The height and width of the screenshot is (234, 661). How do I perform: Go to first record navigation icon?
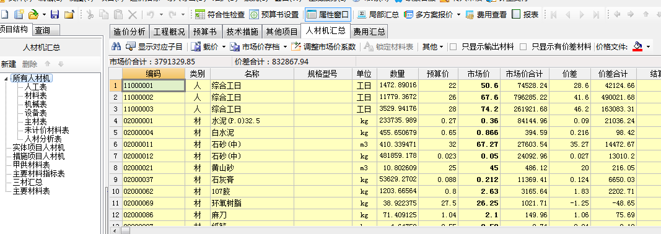(x=554, y=15)
